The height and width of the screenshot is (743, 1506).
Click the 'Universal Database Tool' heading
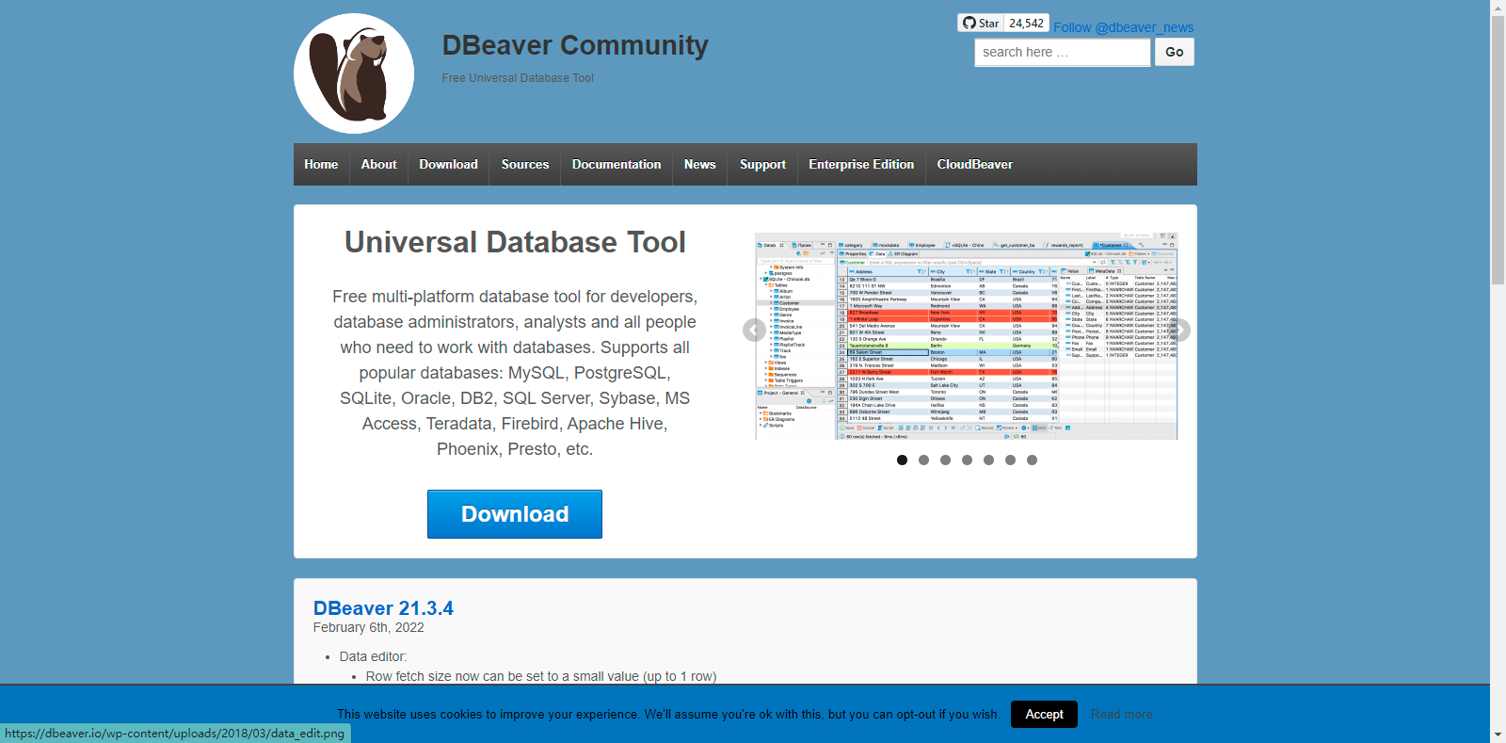pyautogui.click(x=515, y=242)
